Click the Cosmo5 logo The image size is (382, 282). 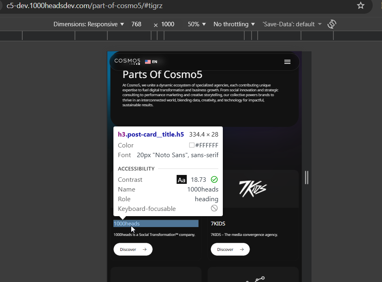point(128,61)
